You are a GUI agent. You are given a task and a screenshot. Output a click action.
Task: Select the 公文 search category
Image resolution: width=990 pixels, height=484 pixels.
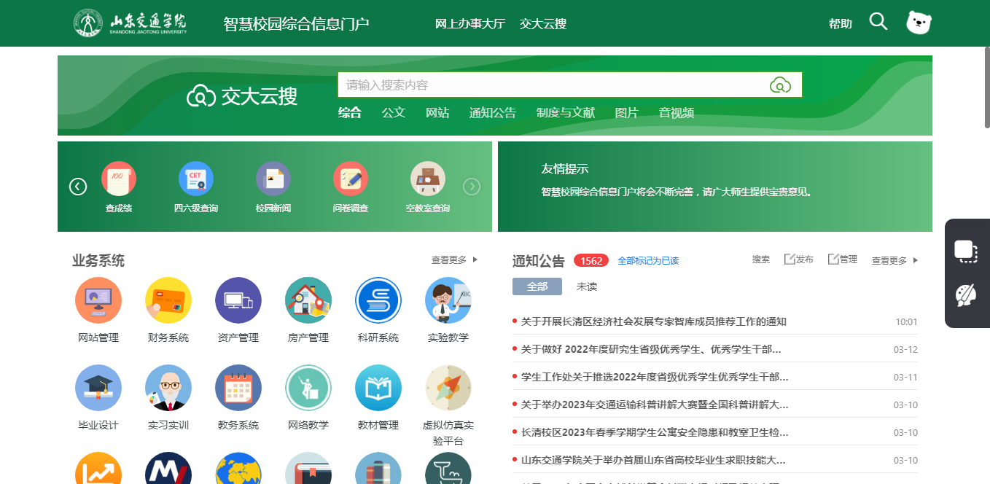(x=393, y=112)
